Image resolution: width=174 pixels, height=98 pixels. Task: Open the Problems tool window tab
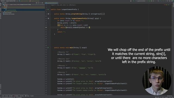point(16,96)
